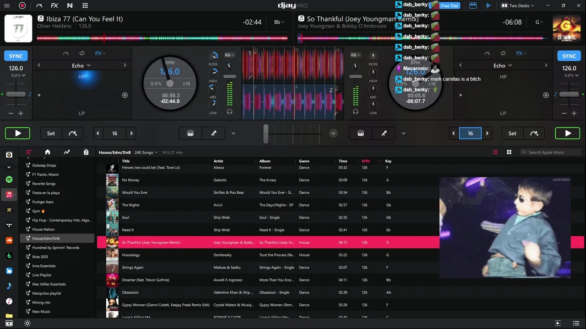Viewport: 586px width, 329px height.
Task: Toggle right deck headphone cue
Action: (356, 111)
